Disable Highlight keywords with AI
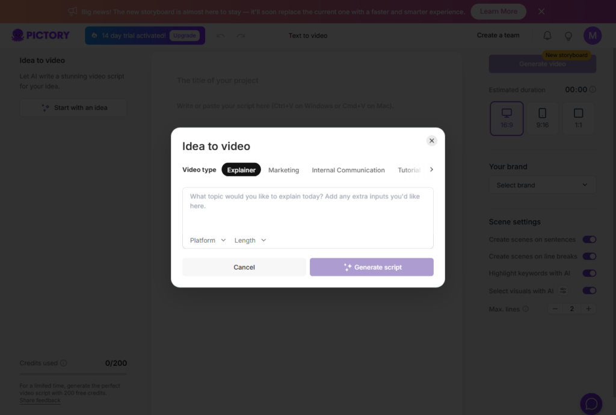 click(x=590, y=273)
